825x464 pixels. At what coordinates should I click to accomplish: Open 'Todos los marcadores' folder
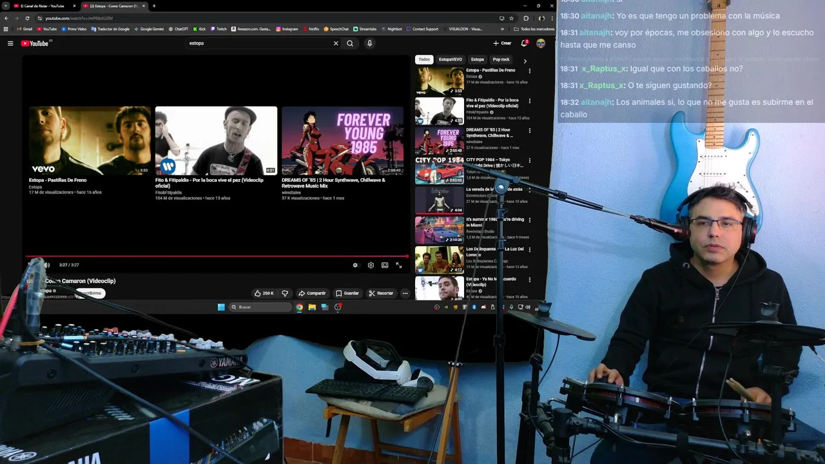[534, 29]
